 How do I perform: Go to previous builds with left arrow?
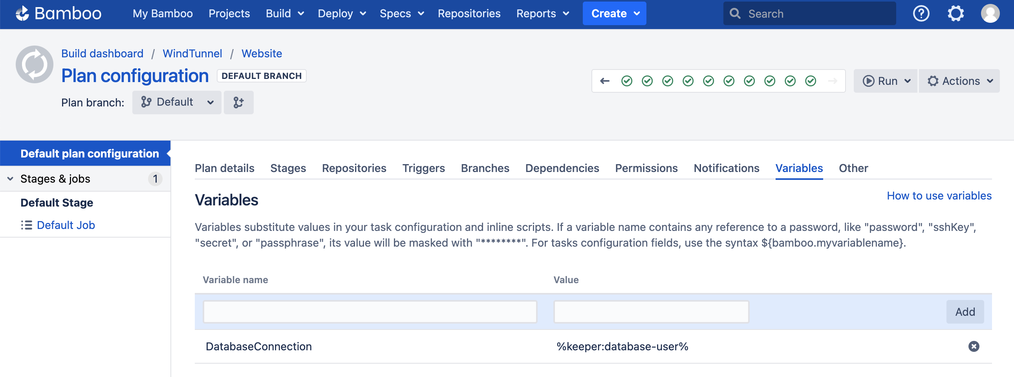(605, 81)
